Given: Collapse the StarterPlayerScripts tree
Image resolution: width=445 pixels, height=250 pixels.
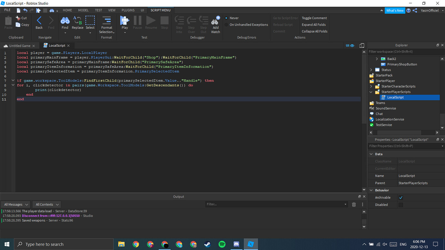Looking at the screenshot, I should tap(371, 91).
